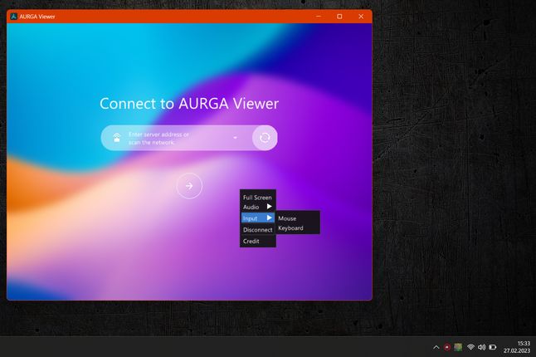Open volume control in system tray
Viewport: 536px width, 357px height.
pyautogui.click(x=481, y=347)
